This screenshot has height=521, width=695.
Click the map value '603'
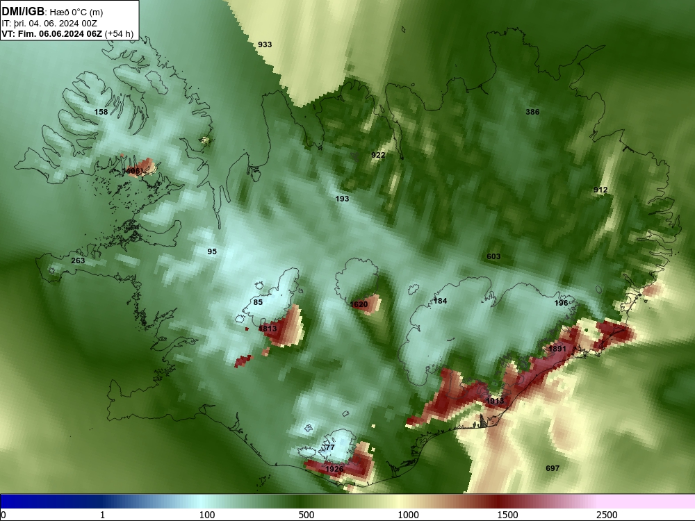[493, 256]
